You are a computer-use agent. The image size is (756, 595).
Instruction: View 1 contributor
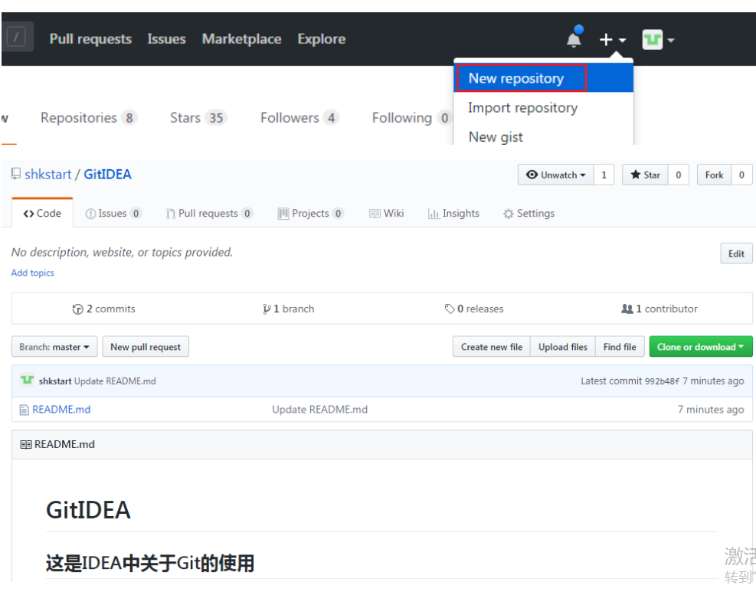659,309
